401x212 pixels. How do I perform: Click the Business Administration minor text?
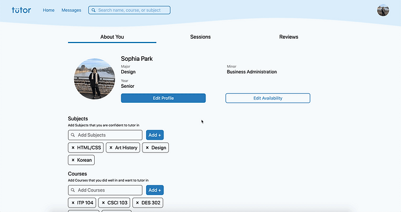251,72
